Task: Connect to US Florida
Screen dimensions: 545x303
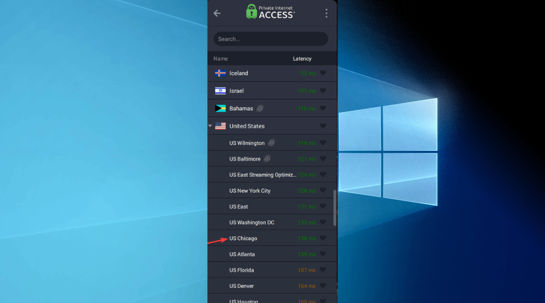Action: [272, 270]
